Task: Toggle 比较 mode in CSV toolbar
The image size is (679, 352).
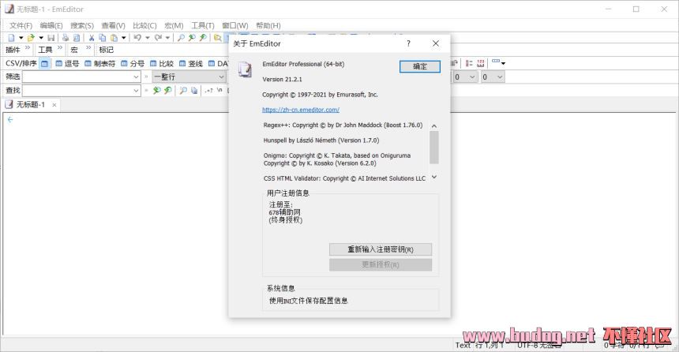Action: (162, 64)
